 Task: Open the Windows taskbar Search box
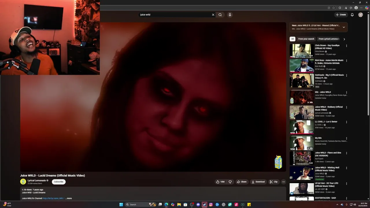pyautogui.click(x=140, y=205)
